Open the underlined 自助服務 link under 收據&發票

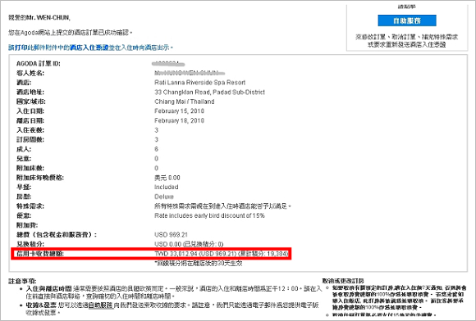click(101, 305)
